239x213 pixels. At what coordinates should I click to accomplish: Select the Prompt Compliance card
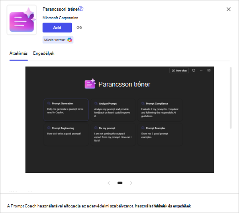click(160, 110)
